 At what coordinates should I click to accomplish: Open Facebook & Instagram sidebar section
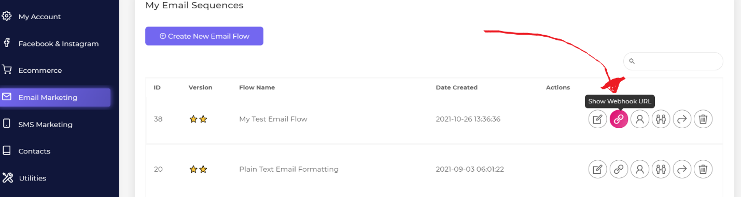tap(58, 43)
